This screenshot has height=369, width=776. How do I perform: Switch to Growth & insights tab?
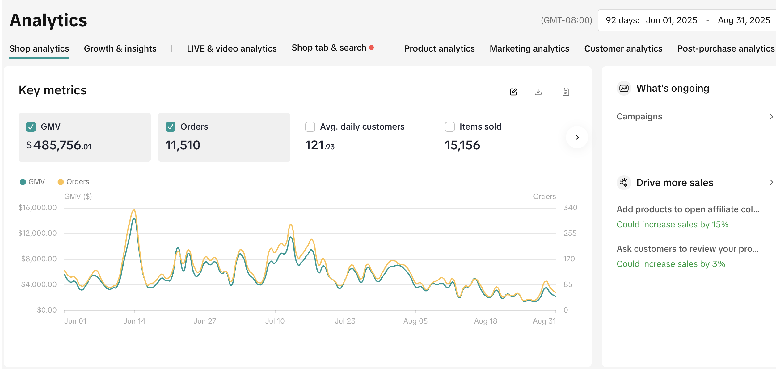(120, 49)
